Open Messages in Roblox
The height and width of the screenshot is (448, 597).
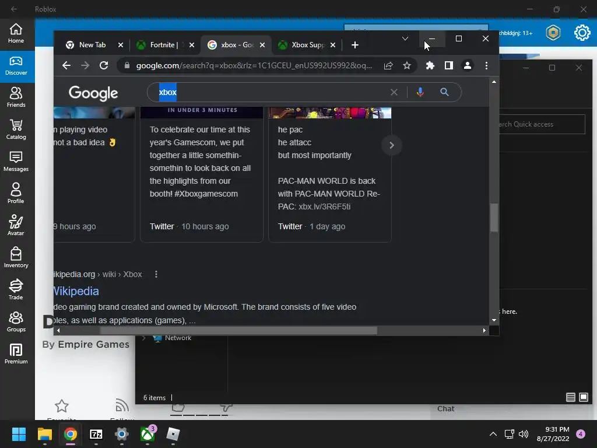tap(16, 162)
